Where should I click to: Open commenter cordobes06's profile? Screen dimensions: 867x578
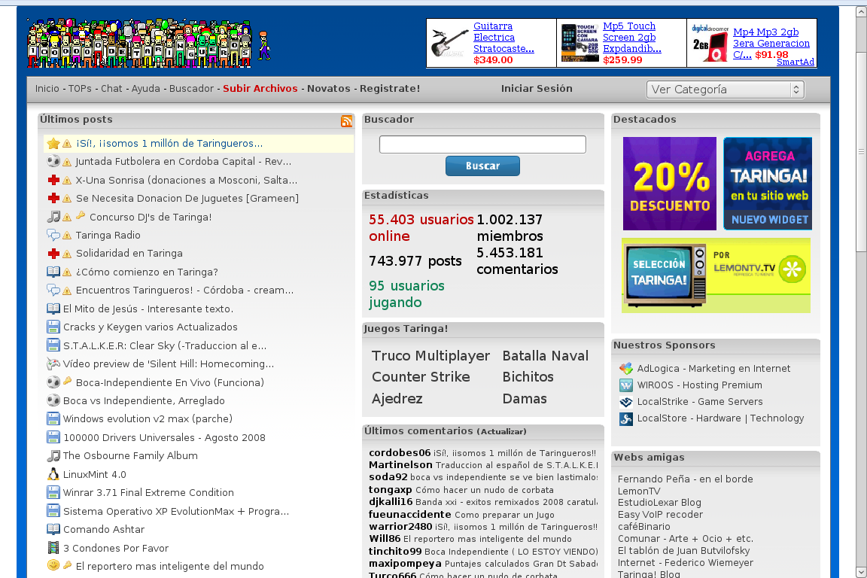(x=400, y=452)
